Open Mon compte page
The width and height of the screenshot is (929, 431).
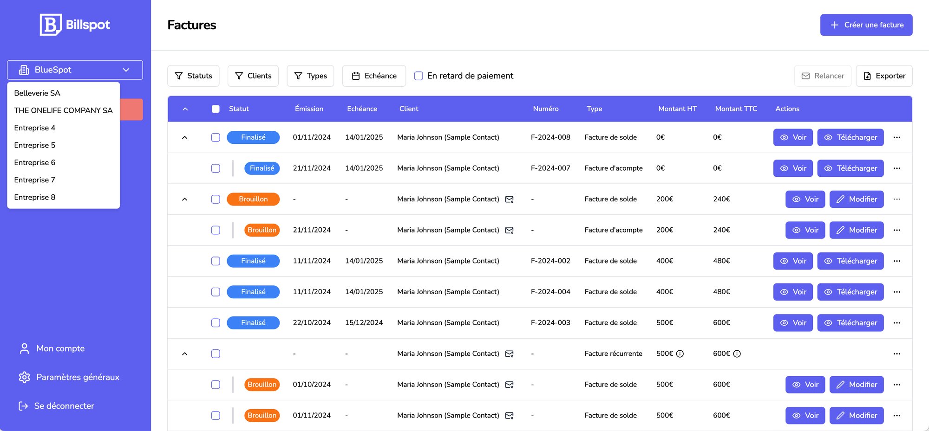[52, 348]
